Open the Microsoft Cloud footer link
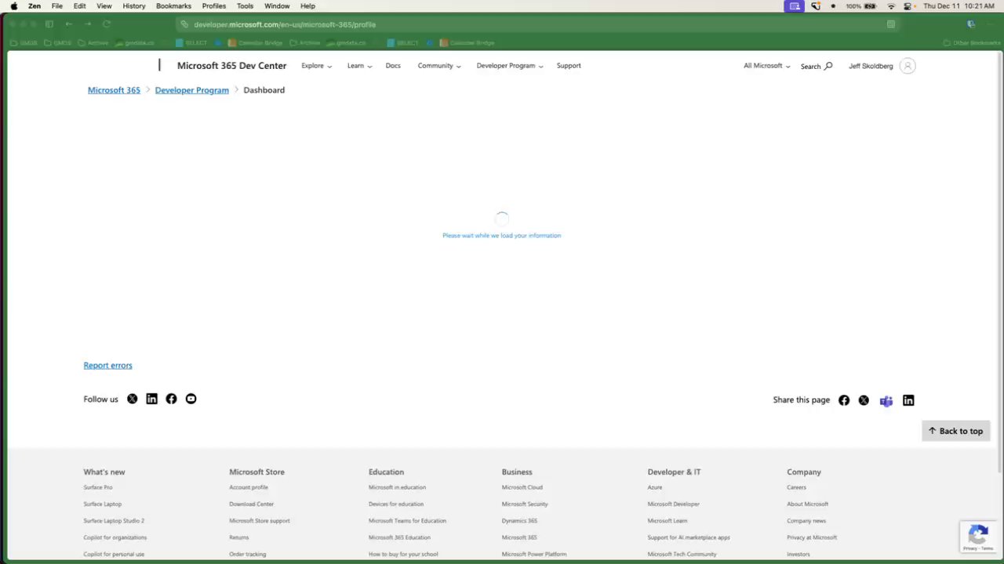 (x=522, y=487)
